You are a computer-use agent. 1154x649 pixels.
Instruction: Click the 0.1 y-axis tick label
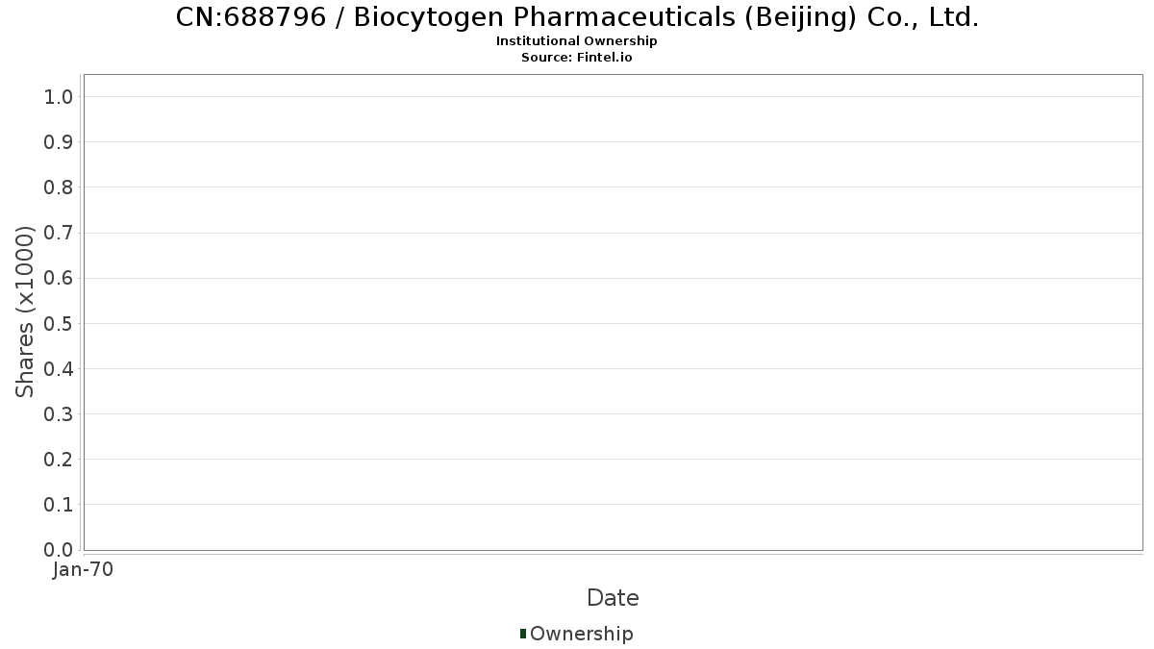(59, 505)
